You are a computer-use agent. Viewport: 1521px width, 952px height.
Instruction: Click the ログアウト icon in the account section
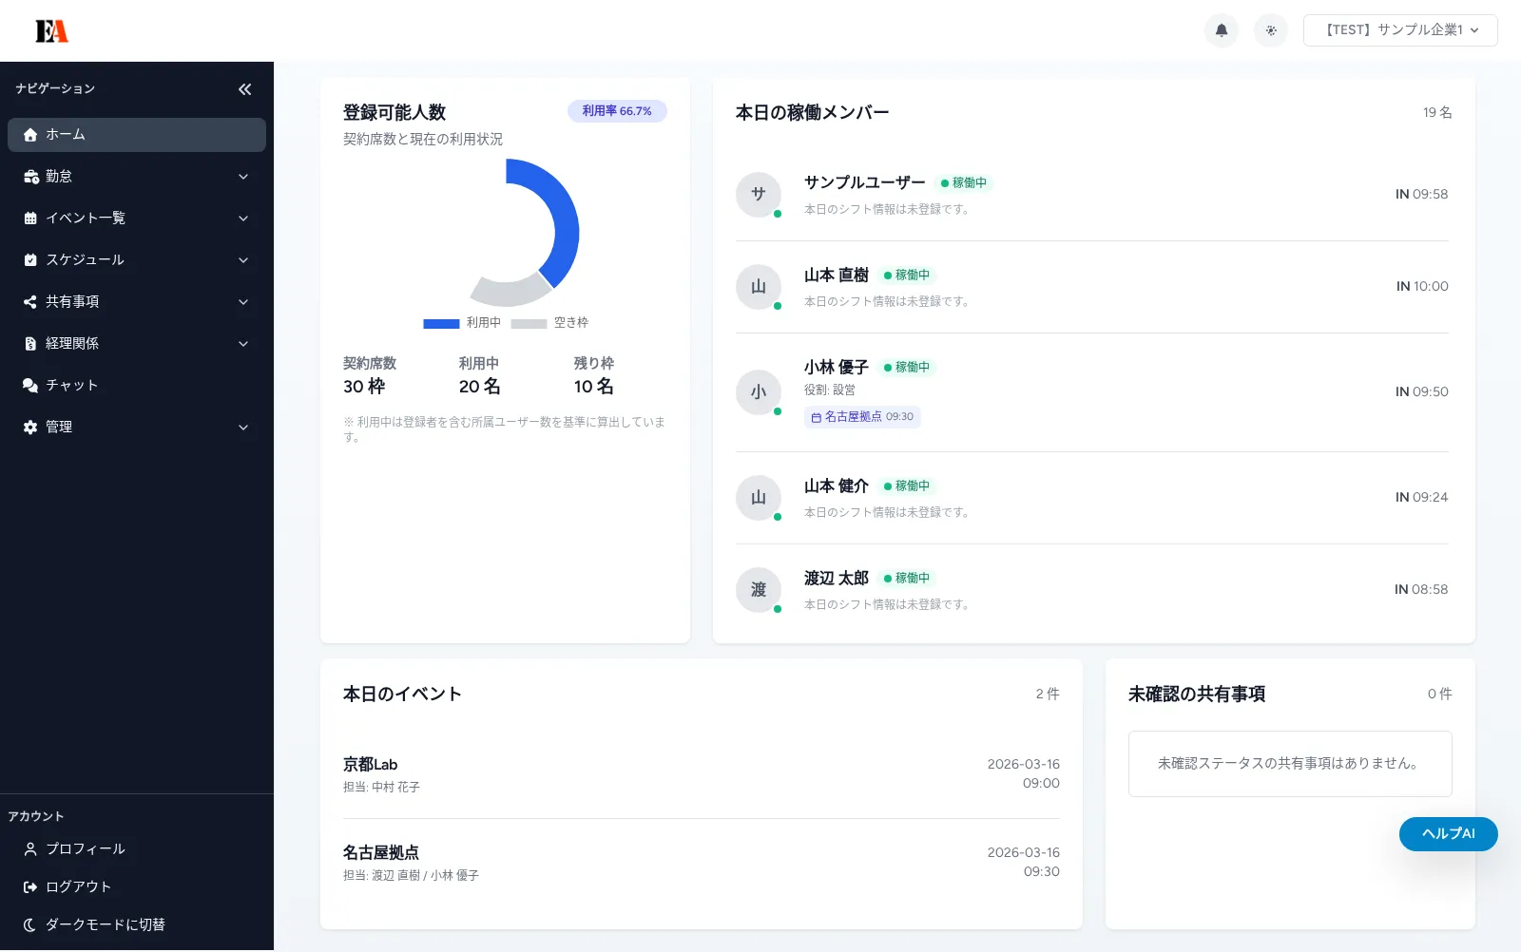pos(29,886)
